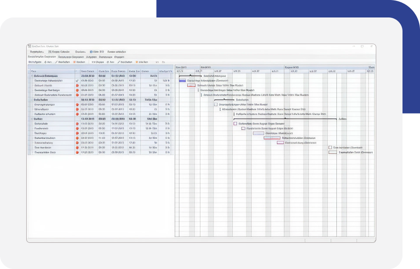Collapse the third bold summary group row
This screenshot has height=269, width=420.
(x=32, y=119)
